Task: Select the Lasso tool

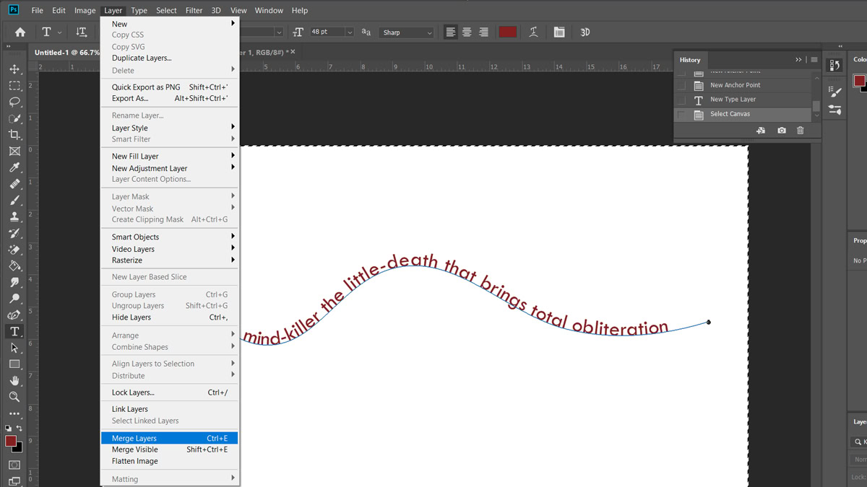Action: pyautogui.click(x=14, y=102)
